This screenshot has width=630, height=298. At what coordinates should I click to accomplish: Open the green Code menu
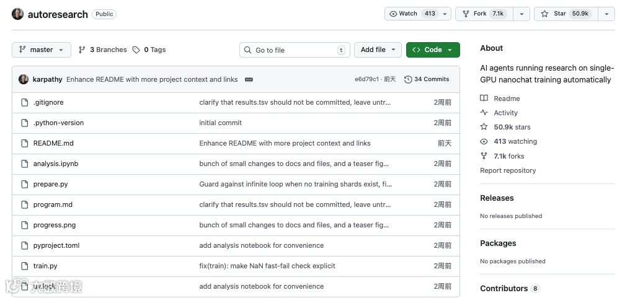433,50
